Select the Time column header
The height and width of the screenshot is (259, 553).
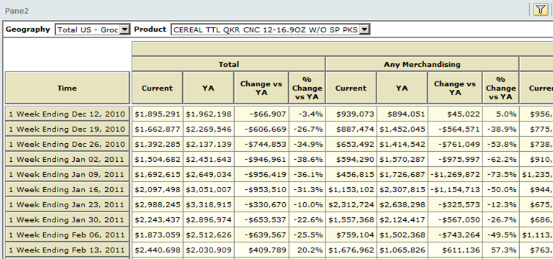tap(67, 88)
